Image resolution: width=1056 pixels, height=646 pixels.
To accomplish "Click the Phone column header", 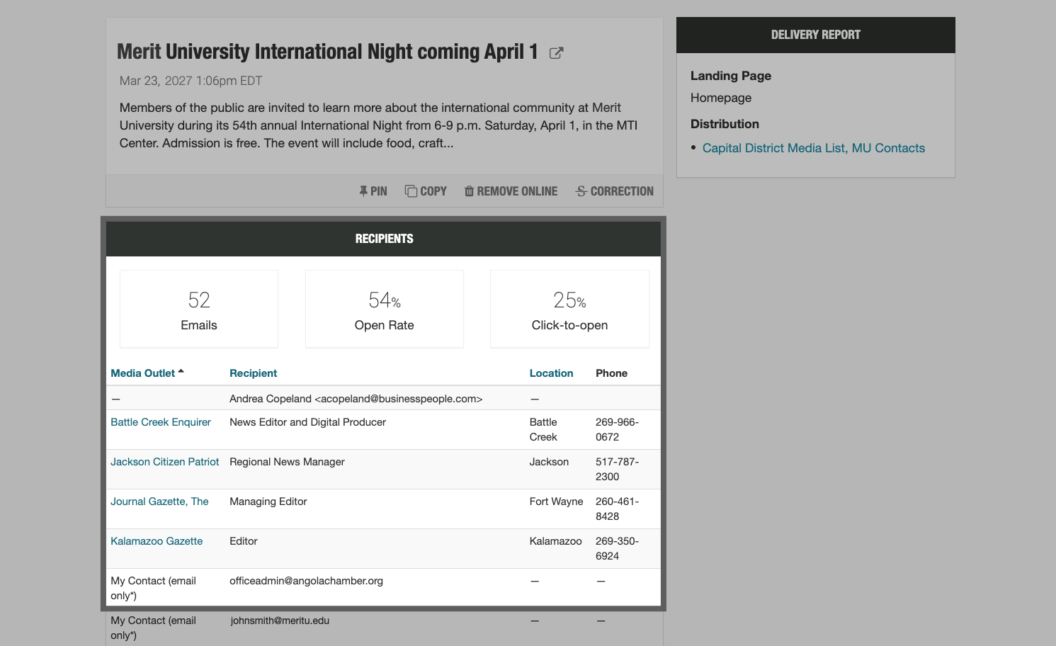I will (x=611, y=373).
